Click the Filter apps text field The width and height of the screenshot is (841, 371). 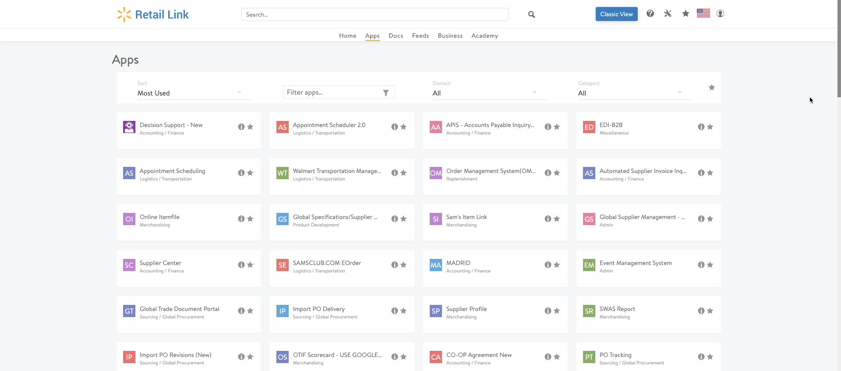pos(339,92)
